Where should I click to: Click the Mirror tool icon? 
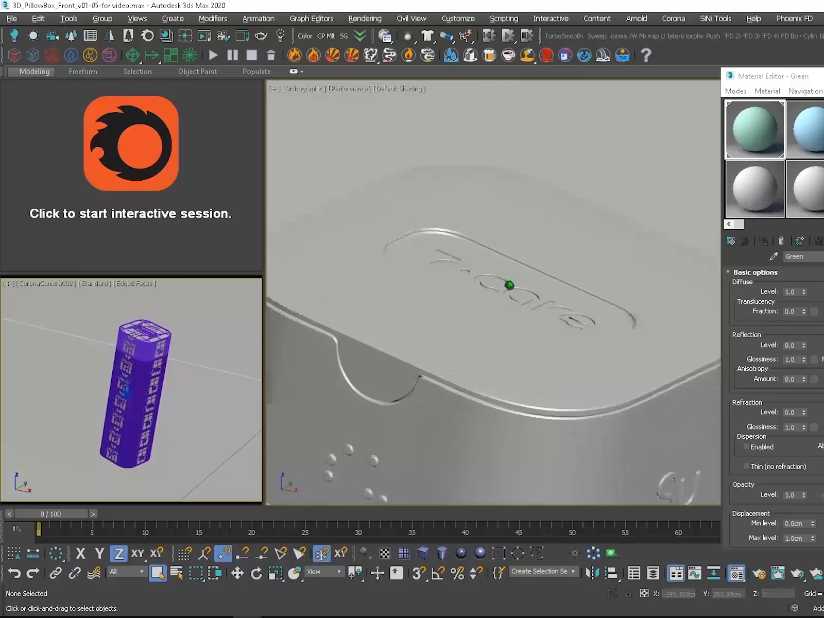[592, 573]
